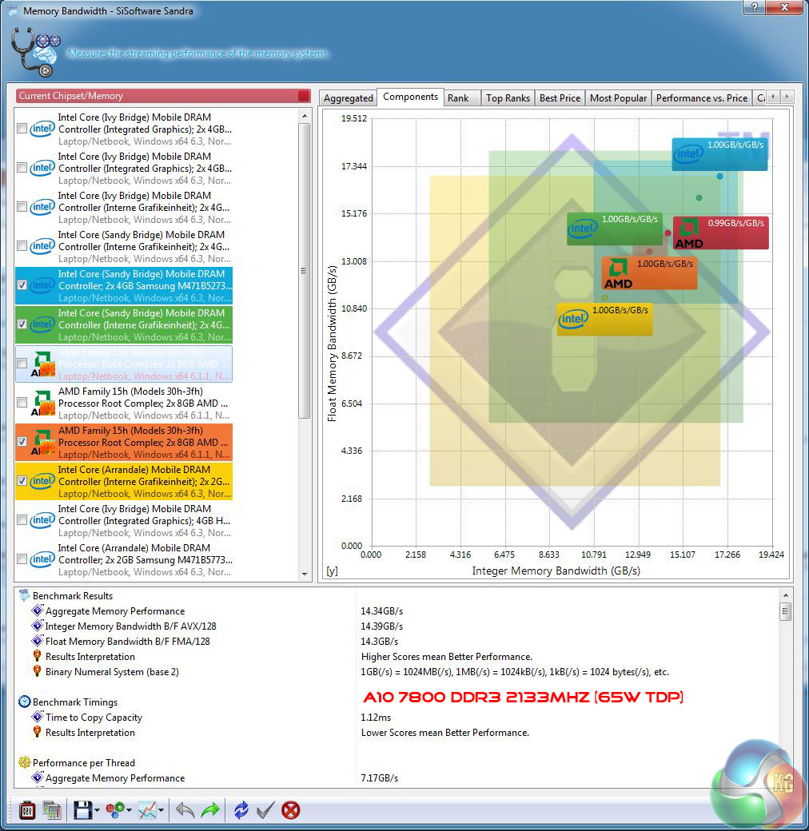This screenshot has width=809, height=831.
Task: Click the red circle cancel icon
Action: pos(290,809)
